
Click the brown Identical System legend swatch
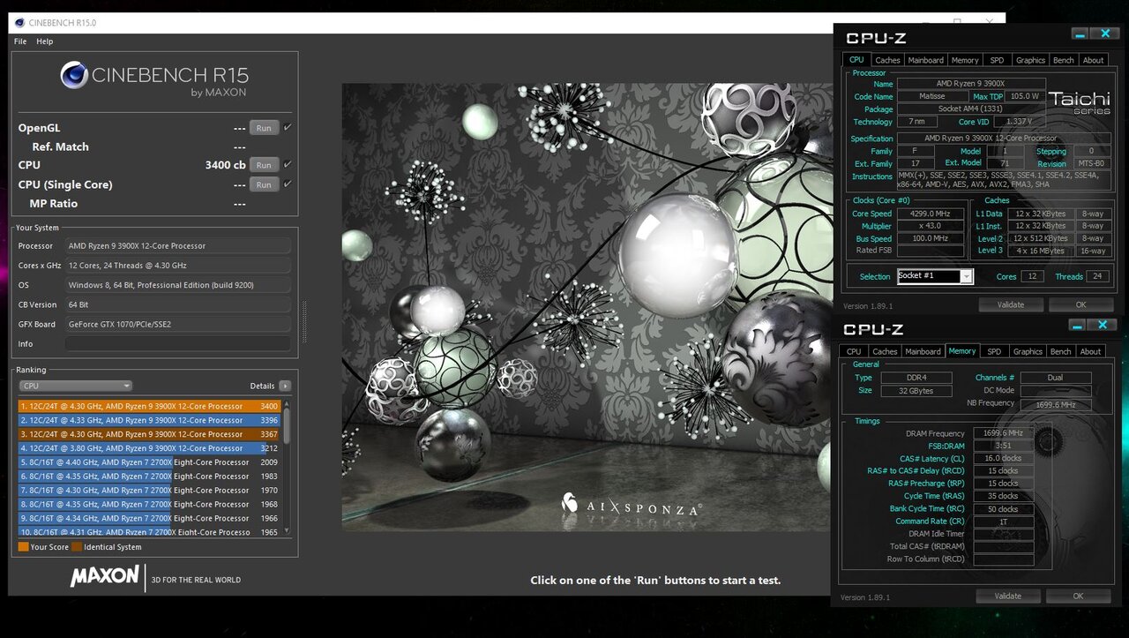coord(77,547)
